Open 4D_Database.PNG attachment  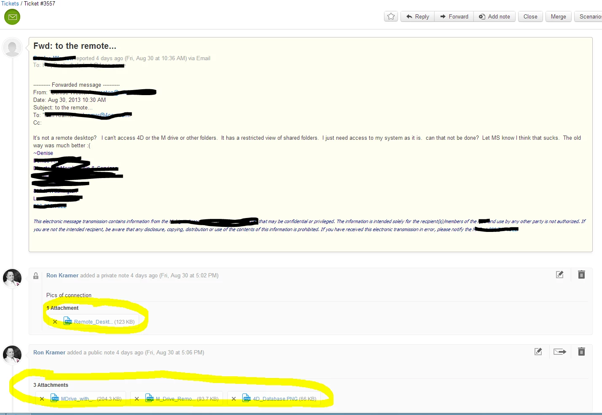pyautogui.click(x=275, y=399)
